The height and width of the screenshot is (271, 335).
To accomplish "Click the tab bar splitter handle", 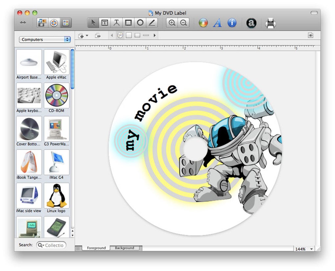I will pyautogui.click(x=78, y=248).
